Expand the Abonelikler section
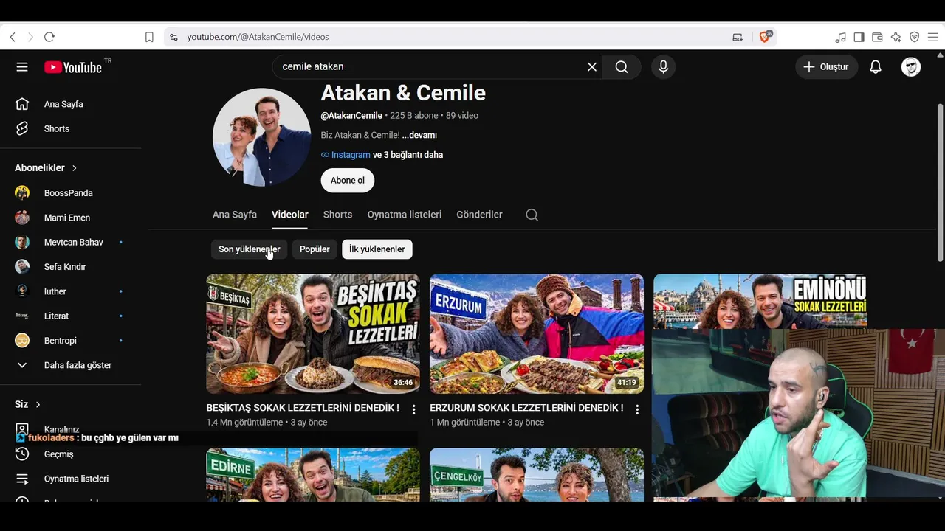The width and height of the screenshot is (945, 531). tap(47, 168)
